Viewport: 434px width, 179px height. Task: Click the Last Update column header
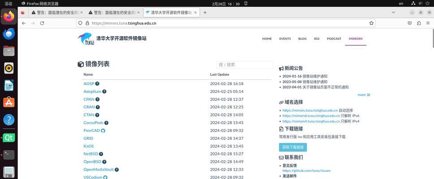219,74
